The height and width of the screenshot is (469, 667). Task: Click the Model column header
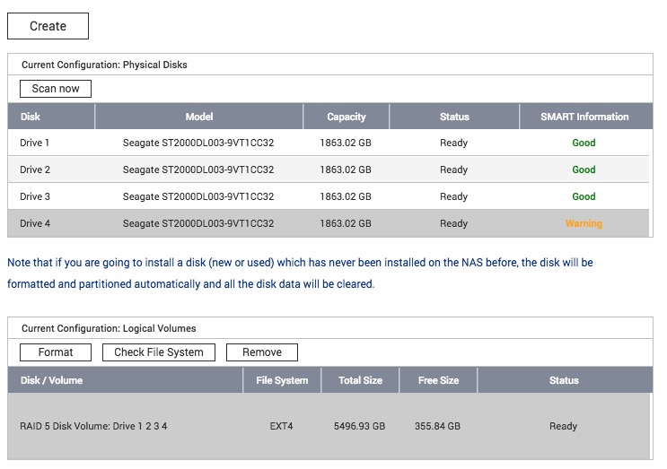199,117
